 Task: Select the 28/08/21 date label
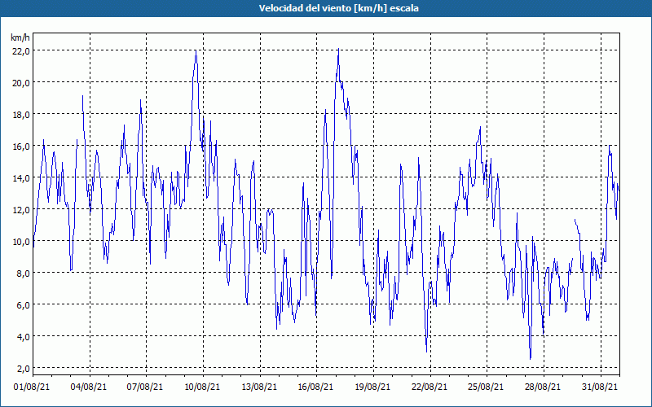(543, 387)
